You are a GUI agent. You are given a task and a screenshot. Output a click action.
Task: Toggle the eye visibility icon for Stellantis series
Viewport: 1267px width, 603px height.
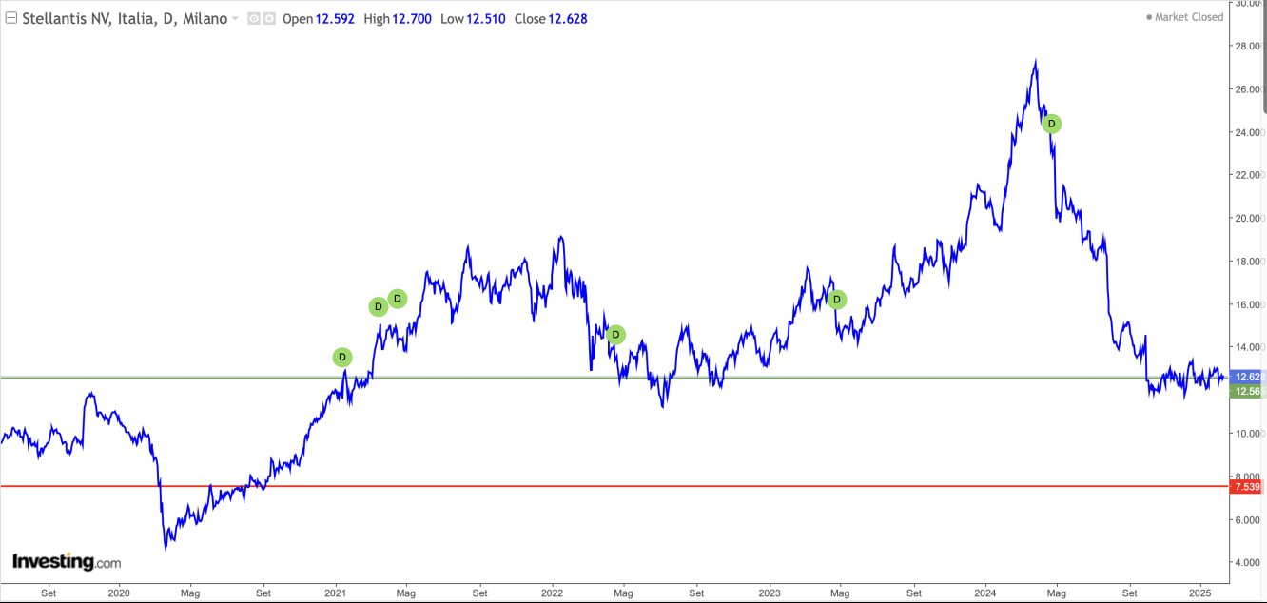point(253,19)
